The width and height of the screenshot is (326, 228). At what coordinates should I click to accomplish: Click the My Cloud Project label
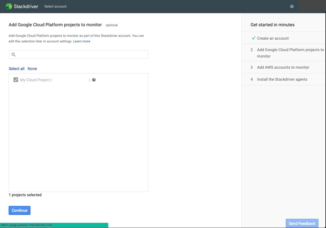coord(36,80)
